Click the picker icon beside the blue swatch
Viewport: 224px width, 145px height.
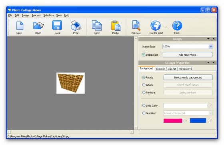(210, 121)
